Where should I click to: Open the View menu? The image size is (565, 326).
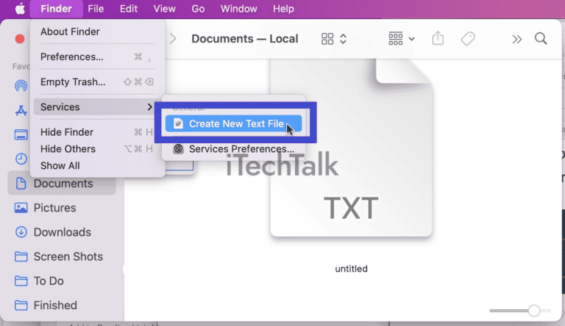click(164, 9)
